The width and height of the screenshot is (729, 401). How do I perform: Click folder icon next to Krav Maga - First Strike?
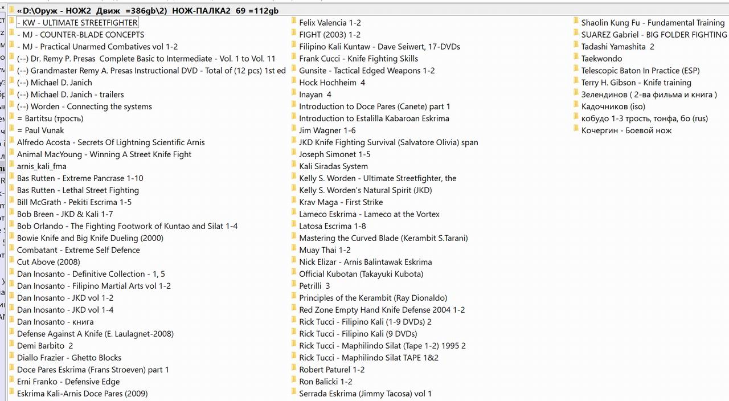[293, 202]
